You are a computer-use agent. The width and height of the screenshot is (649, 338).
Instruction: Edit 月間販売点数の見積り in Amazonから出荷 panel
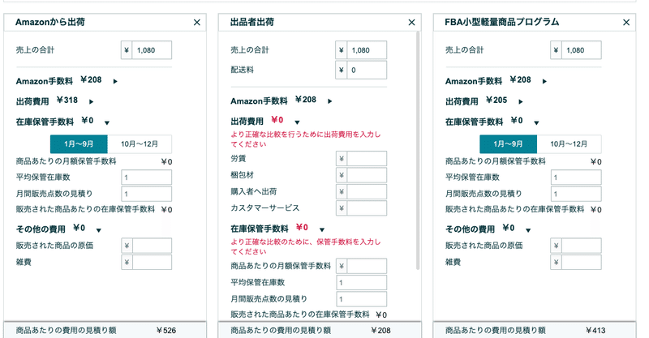click(x=147, y=194)
